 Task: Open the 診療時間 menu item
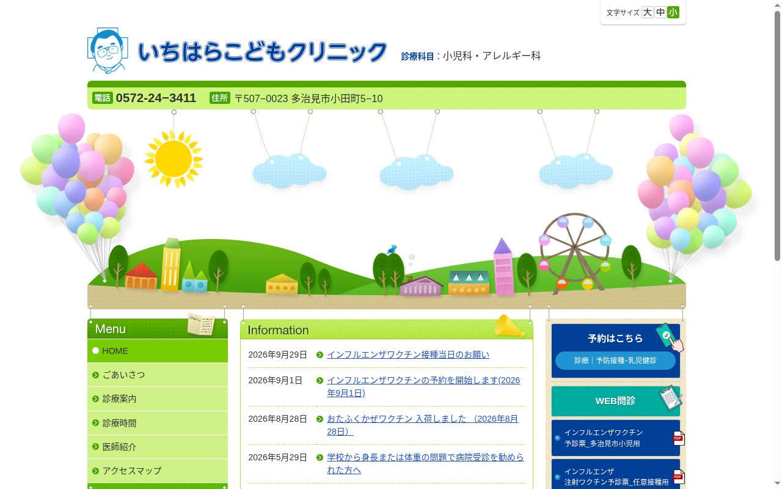tap(158, 423)
